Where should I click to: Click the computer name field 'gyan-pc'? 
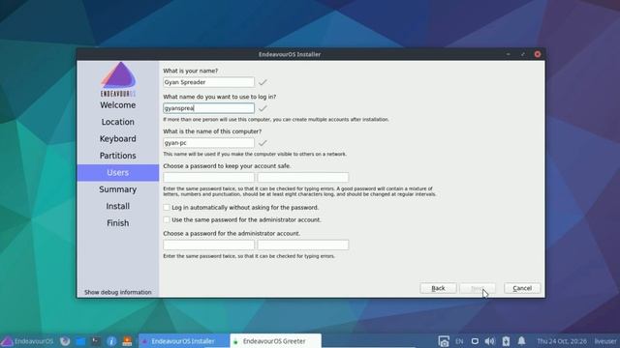pyautogui.click(x=209, y=143)
